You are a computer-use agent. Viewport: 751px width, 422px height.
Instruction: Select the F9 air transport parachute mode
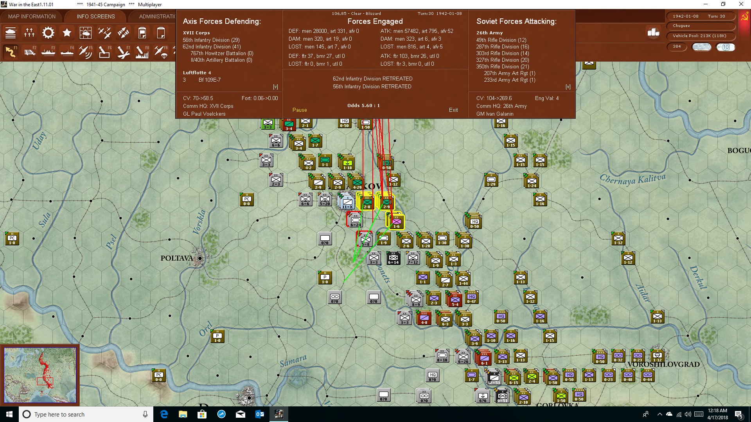click(x=161, y=52)
